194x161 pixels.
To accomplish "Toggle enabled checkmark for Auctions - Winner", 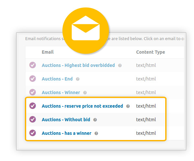I will click(x=33, y=92).
